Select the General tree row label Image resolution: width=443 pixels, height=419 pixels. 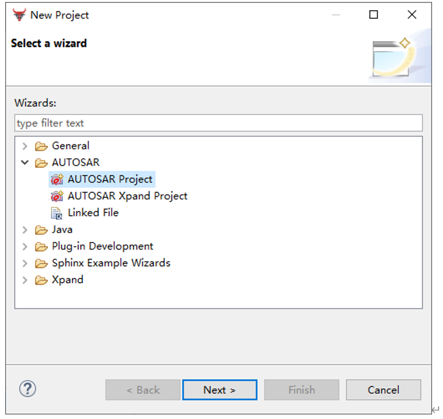tap(71, 146)
